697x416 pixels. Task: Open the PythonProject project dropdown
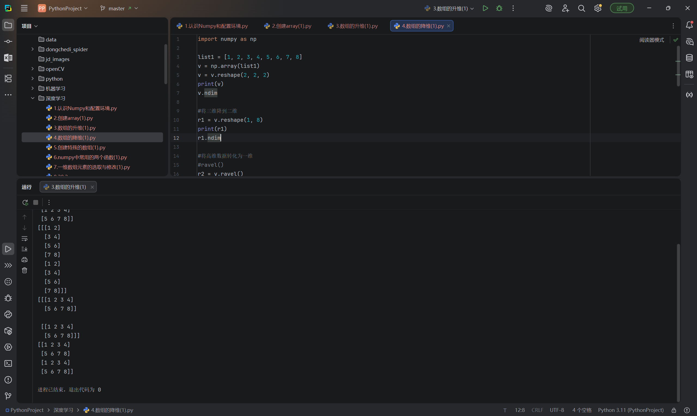click(63, 8)
